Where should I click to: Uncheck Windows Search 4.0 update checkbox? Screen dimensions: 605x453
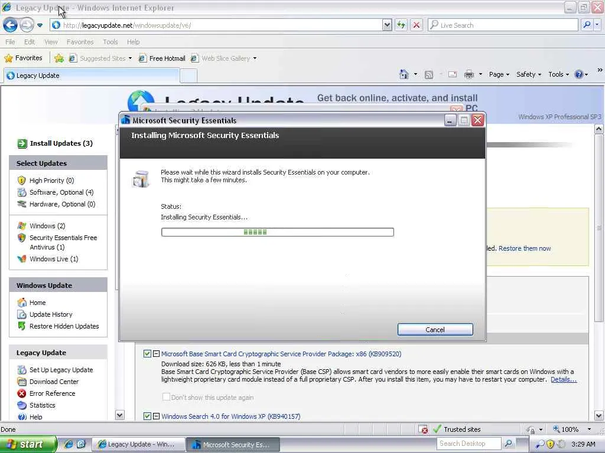147,416
